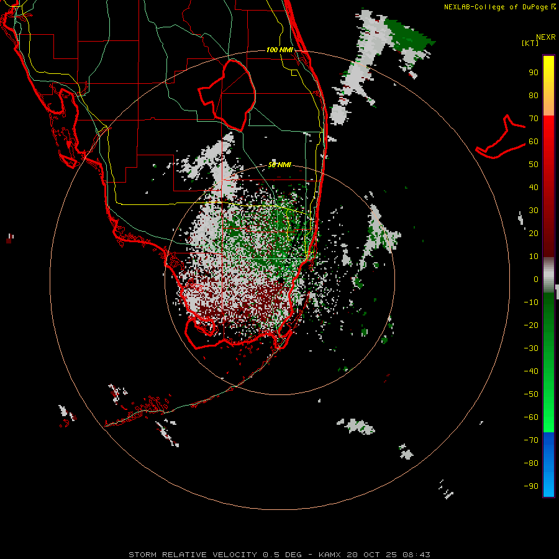Select the 80 value on velocity scale
Image resolution: width=559 pixels, height=559 pixels.
click(534, 96)
